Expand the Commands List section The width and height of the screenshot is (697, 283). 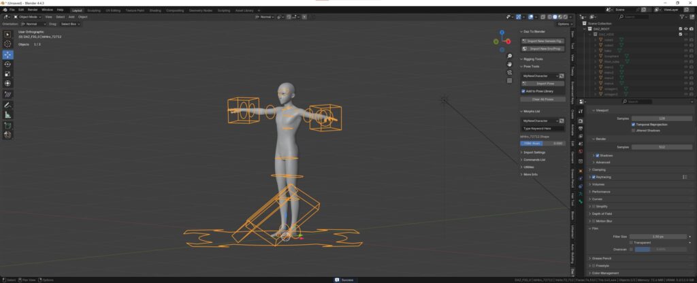[x=534, y=160]
